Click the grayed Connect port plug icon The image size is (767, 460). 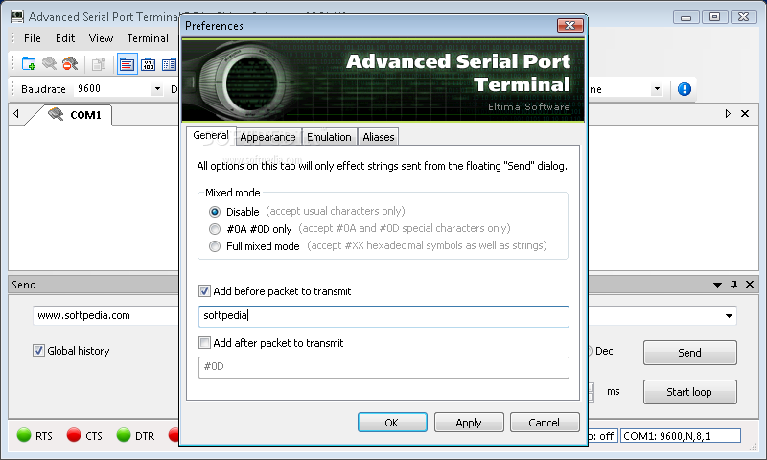pos(50,63)
